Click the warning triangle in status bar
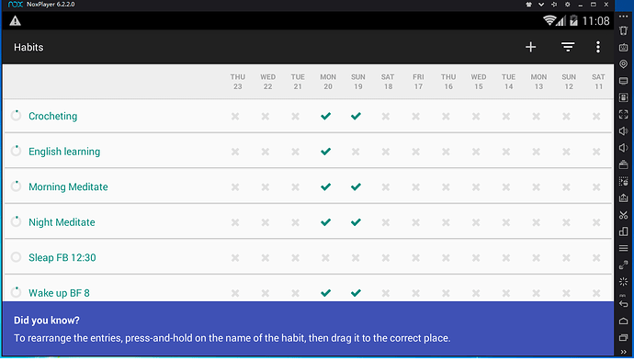This screenshot has height=361, width=634. click(15, 20)
